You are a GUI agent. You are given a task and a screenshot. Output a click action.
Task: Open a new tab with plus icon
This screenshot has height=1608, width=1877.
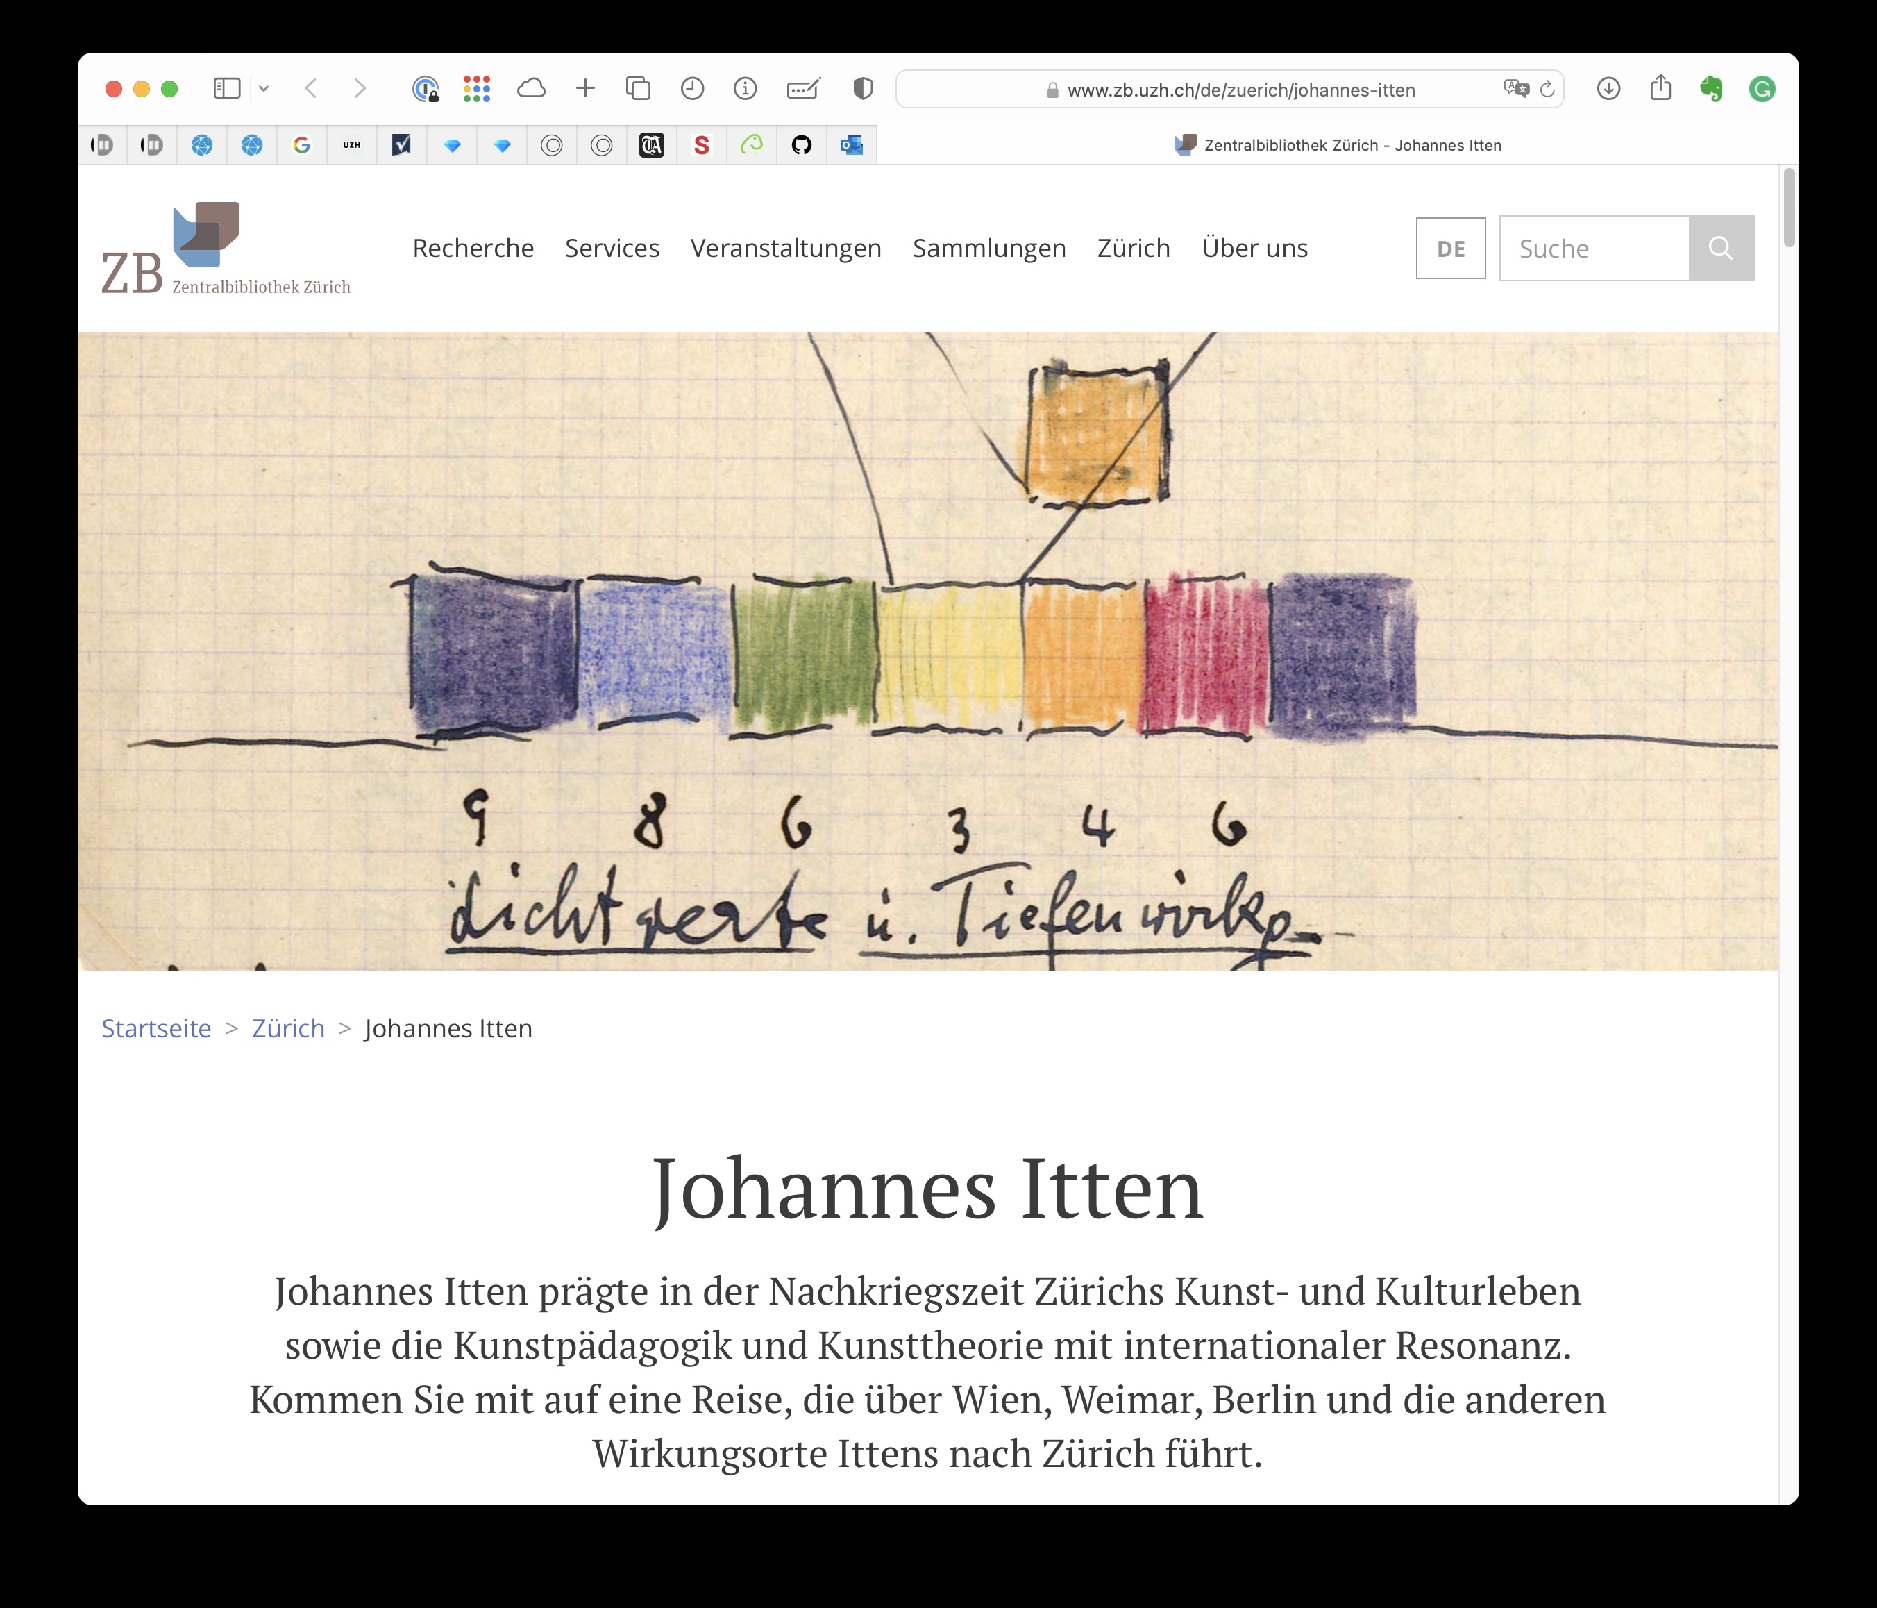click(585, 89)
